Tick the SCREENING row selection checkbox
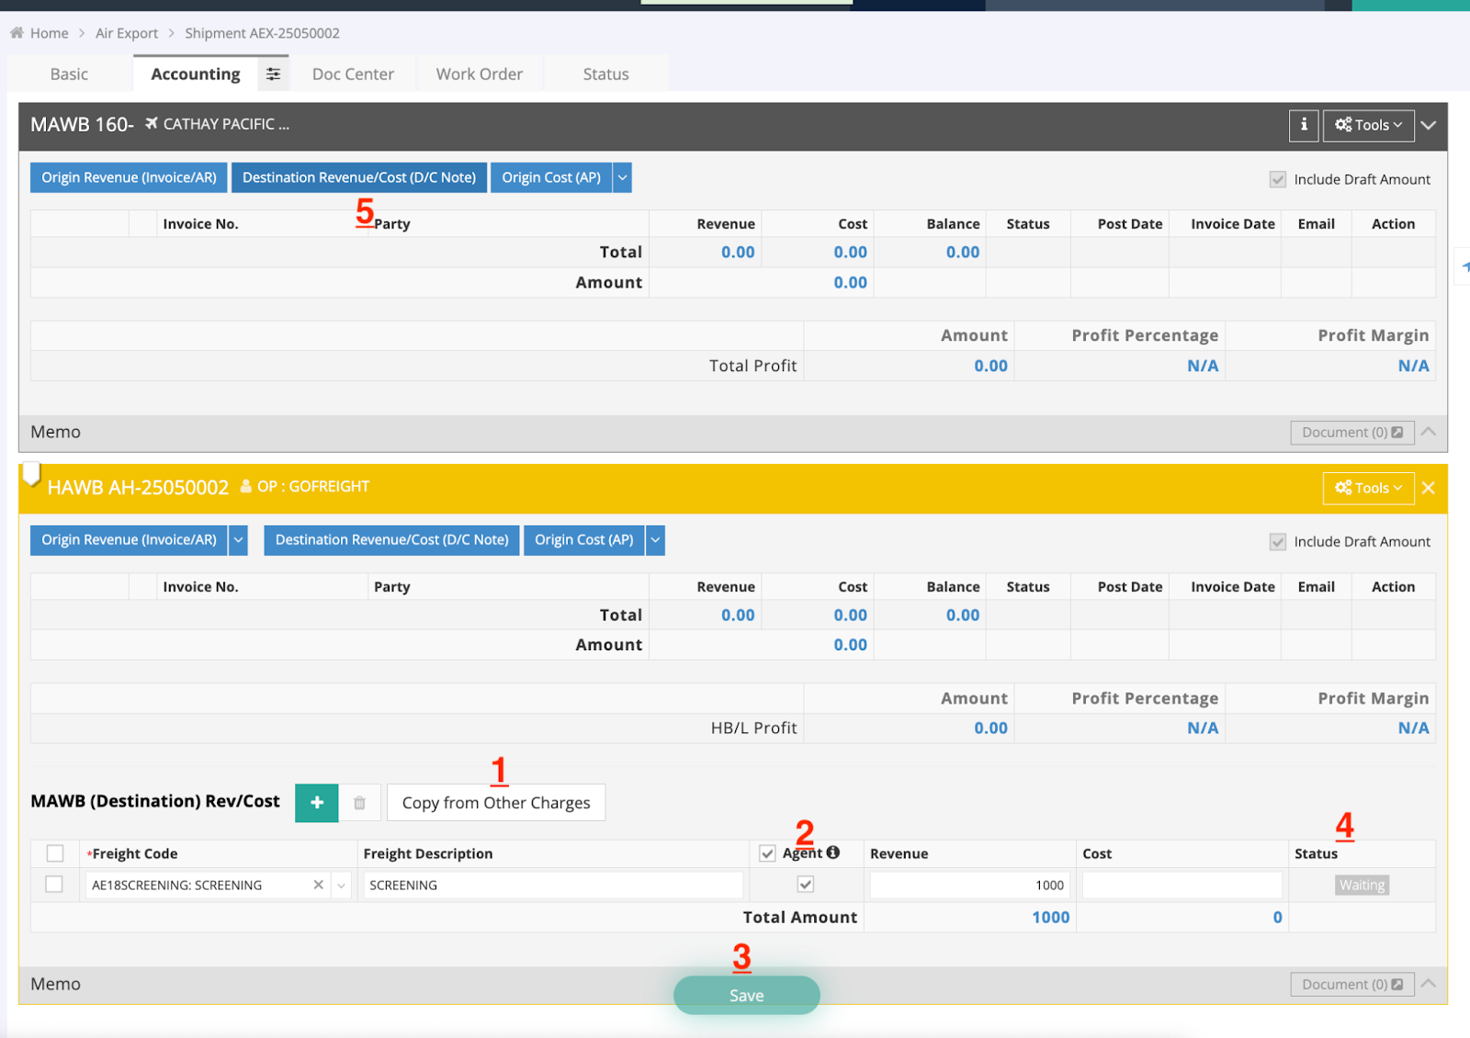Image resolution: width=1470 pixels, height=1038 pixels. tap(54, 884)
